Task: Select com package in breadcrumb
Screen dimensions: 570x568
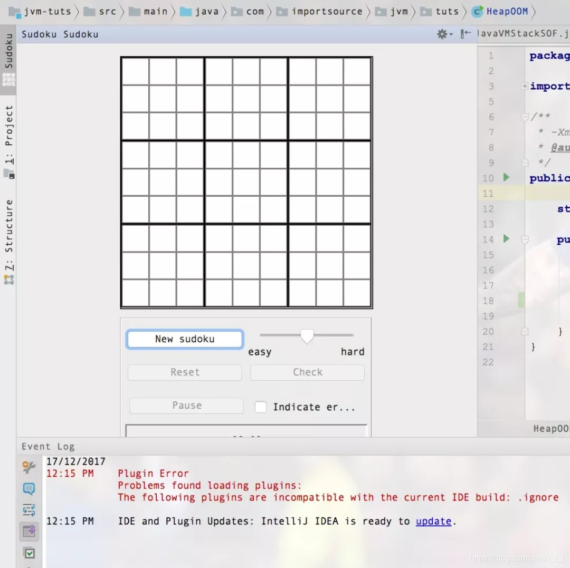Action: click(x=248, y=12)
